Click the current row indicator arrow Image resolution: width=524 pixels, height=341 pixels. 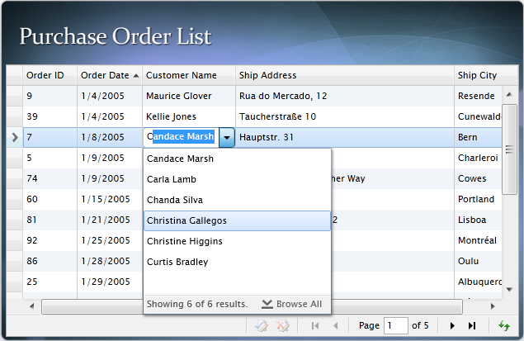pos(14,137)
